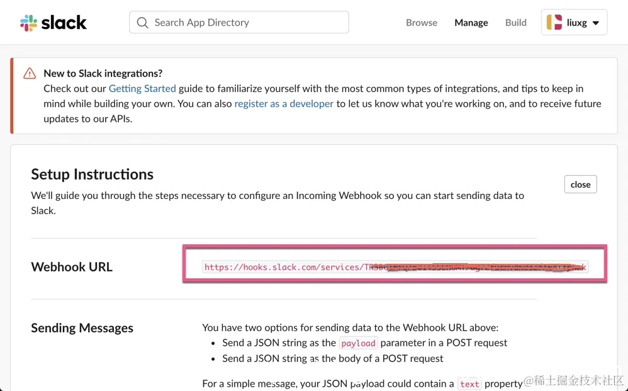Select the Manage menu item

[x=471, y=23]
